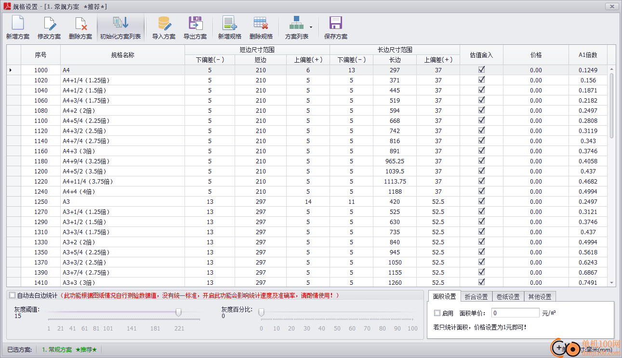Click the 短边 column header
Image resolution: width=622 pixels, height=358 pixels.
coord(260,60)
